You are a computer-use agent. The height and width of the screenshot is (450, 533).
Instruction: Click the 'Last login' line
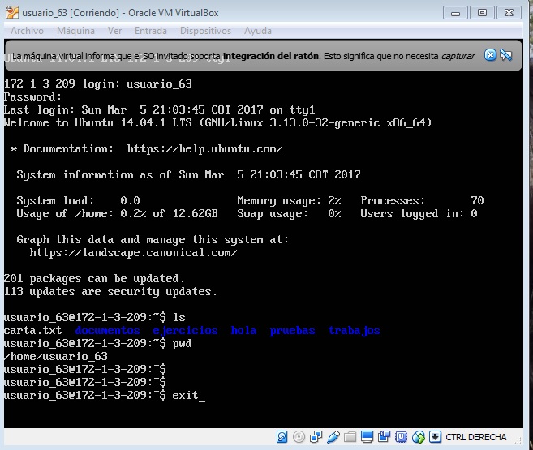coord(160,109)
